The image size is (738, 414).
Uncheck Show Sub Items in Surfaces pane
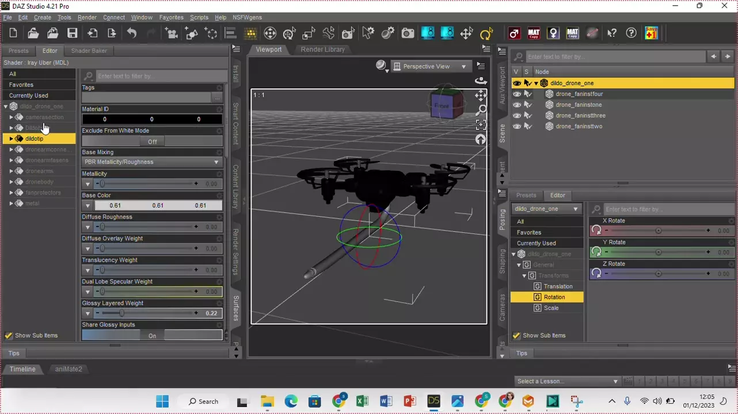pos(9,335)
